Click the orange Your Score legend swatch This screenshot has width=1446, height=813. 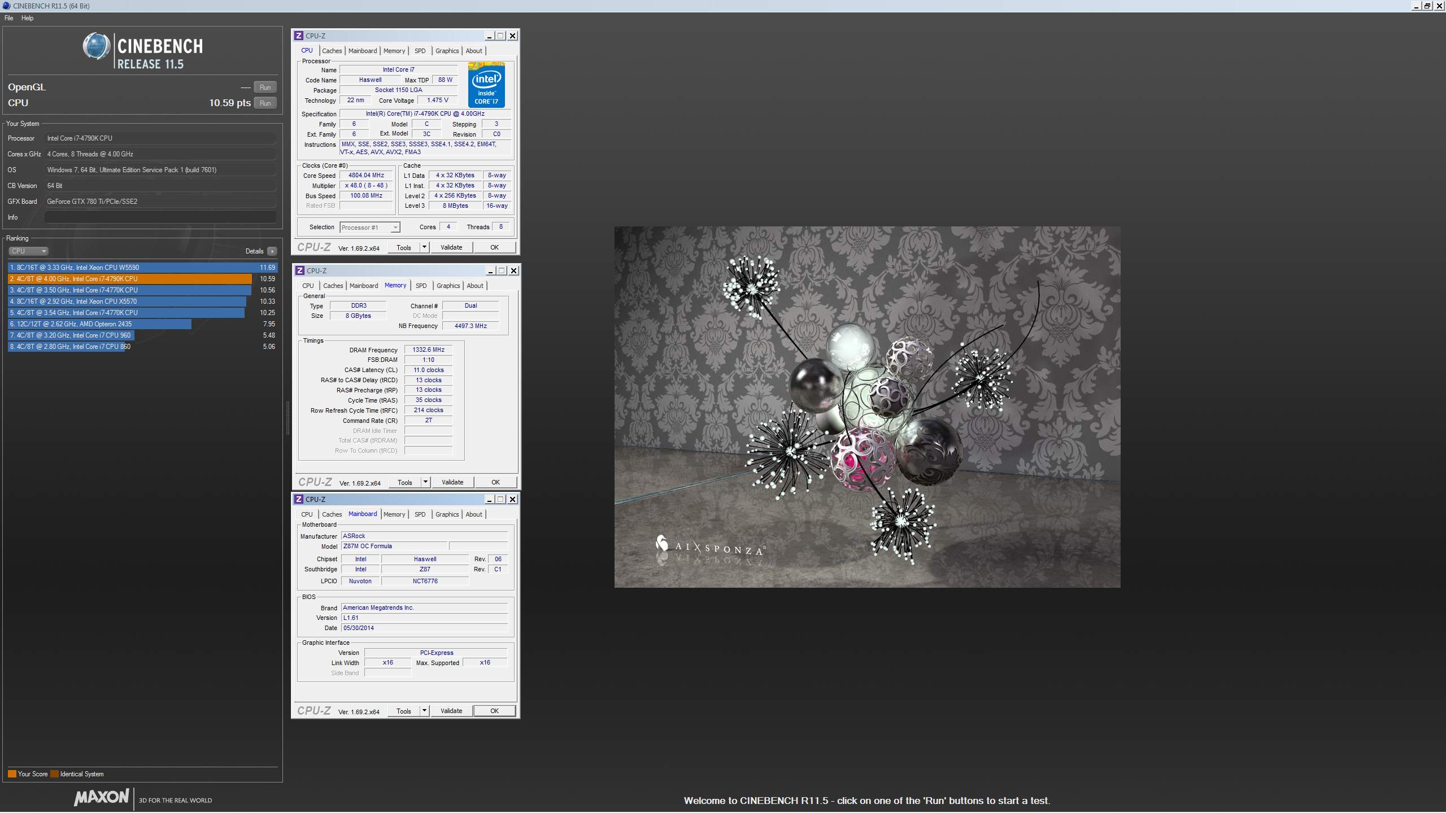point(12,774)
